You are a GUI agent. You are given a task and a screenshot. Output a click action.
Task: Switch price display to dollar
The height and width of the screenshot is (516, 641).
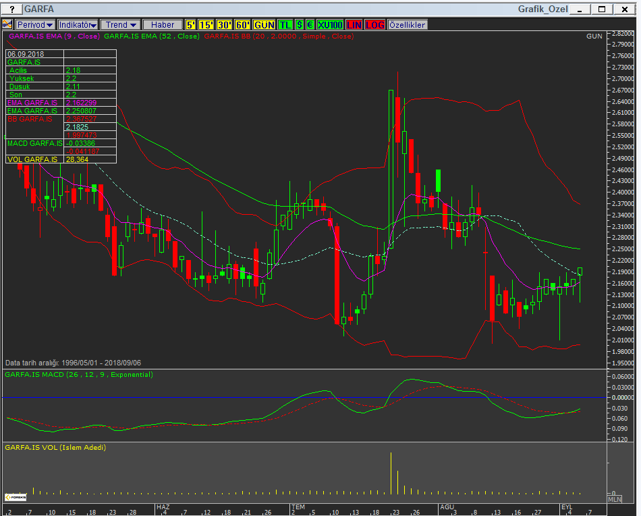[300, 24]
